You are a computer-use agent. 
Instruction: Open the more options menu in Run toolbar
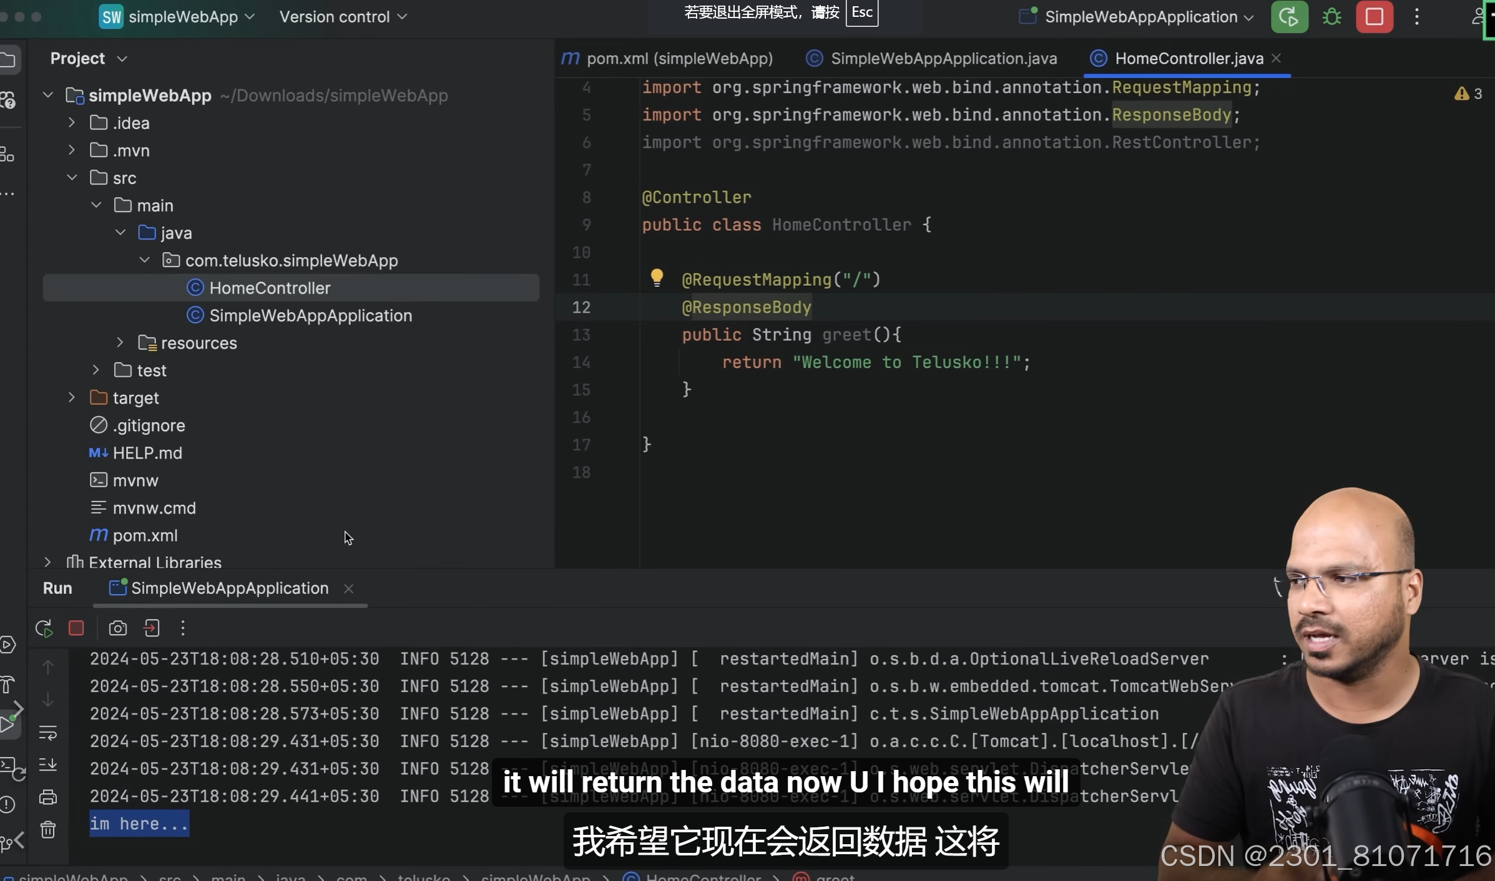[x=183, y=628]
